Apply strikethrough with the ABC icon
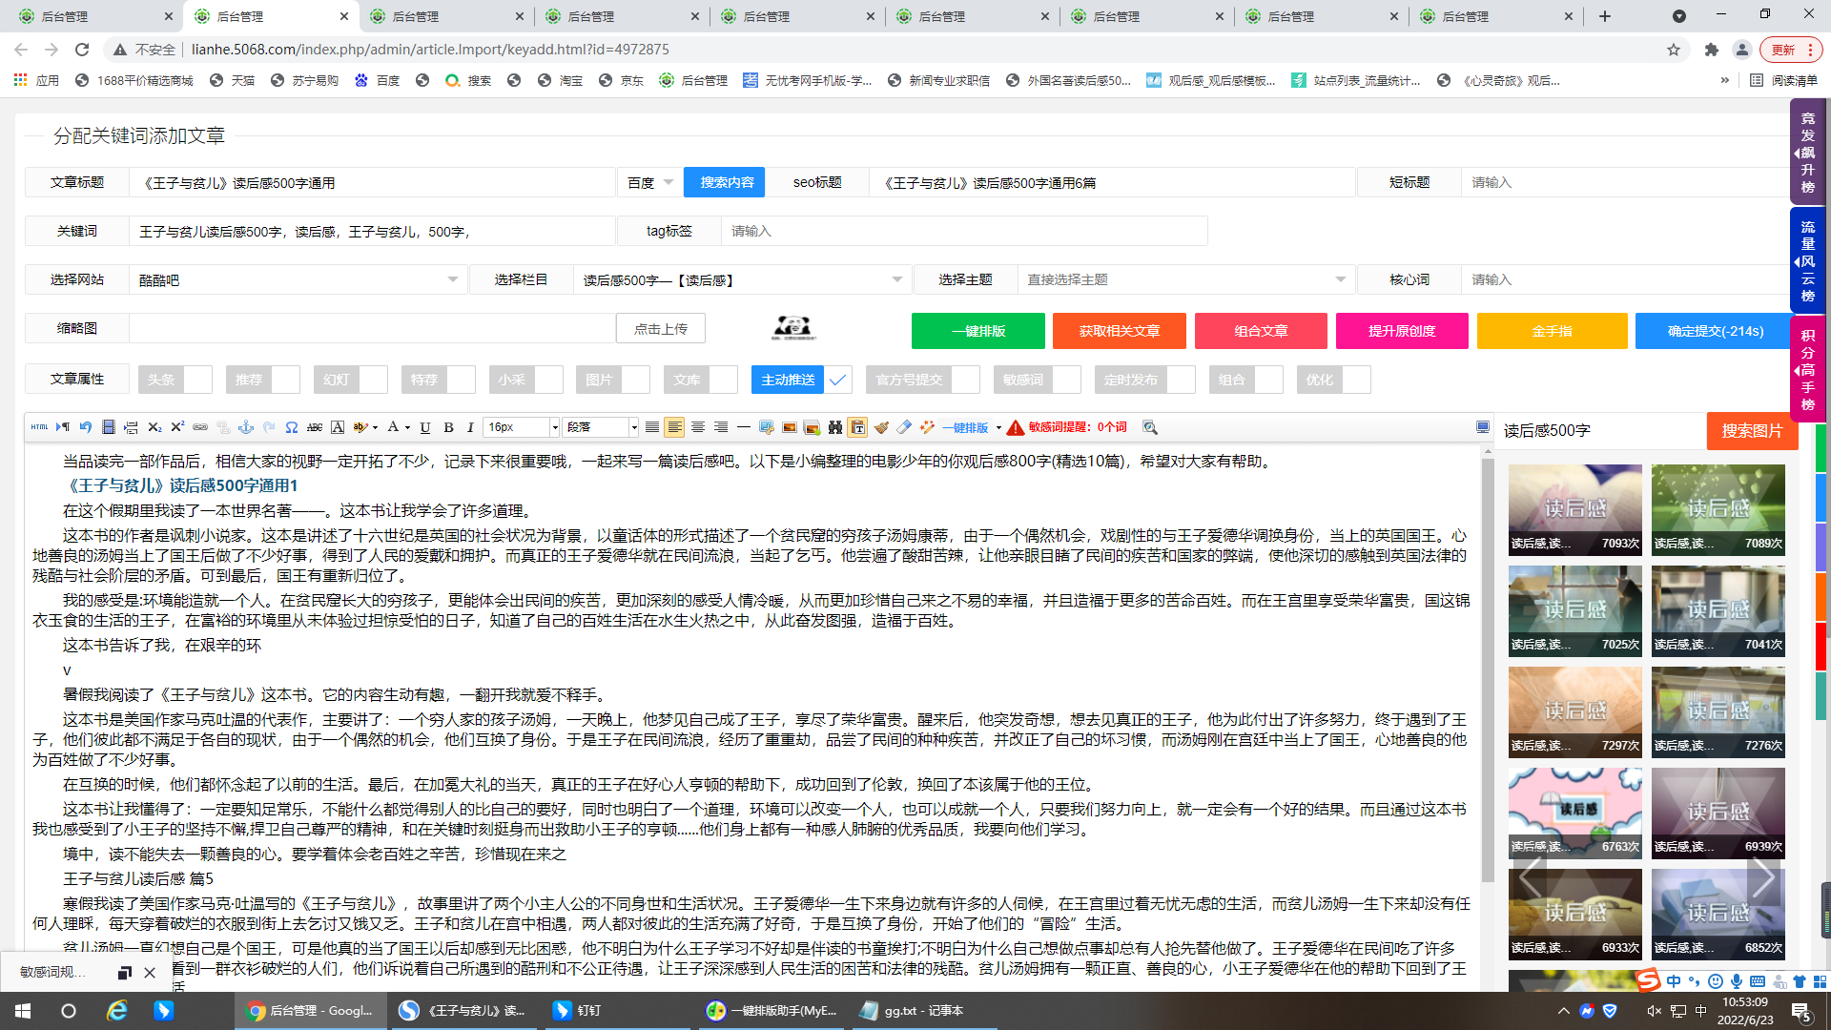 pyautogui.click(x=315, y=427)
